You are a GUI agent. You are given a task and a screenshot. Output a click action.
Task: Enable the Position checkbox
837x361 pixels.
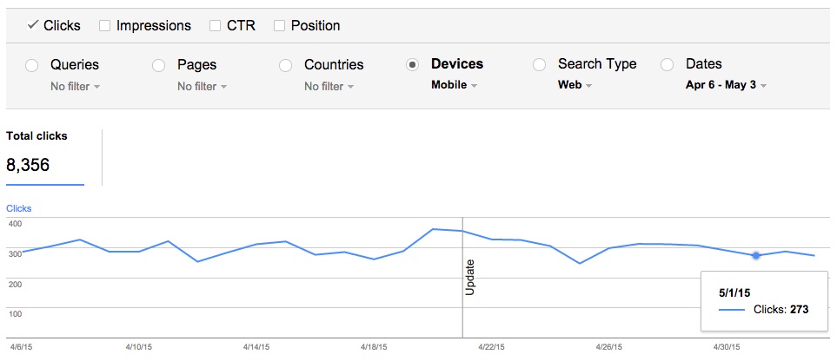[x=279, y=25]
